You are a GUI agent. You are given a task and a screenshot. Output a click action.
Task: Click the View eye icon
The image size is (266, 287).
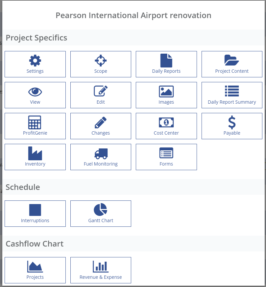(x=35, y=92)
